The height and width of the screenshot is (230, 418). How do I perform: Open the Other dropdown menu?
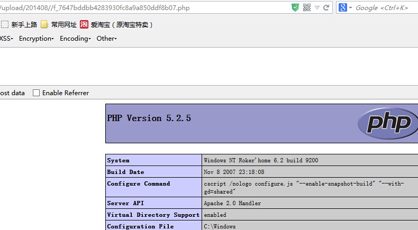(107, 39)
